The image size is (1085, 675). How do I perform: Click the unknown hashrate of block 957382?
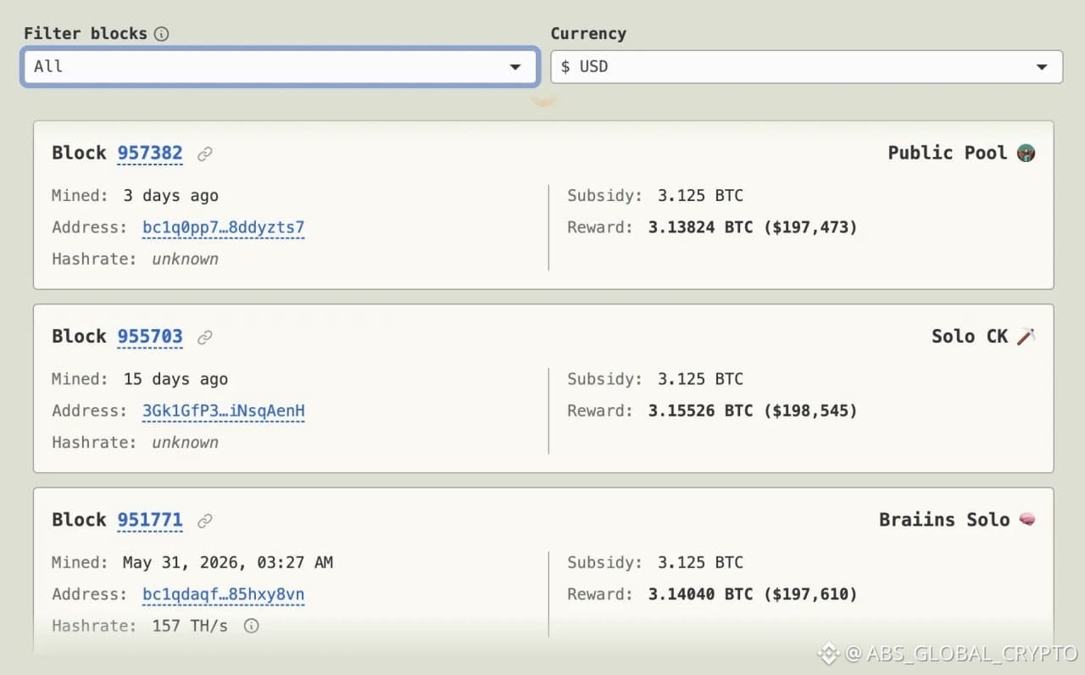click(x=185, y=259)
